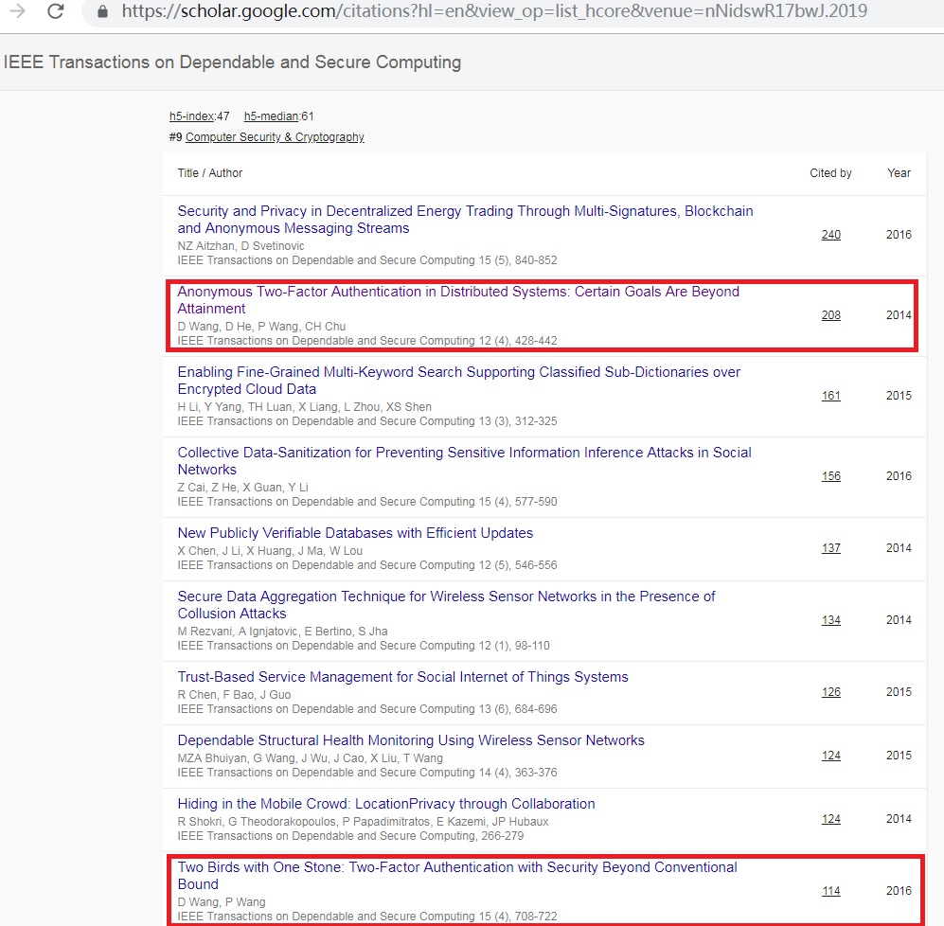Click the 161 cited-by count
Screen dimensions: 944x926
click(830, 396)
